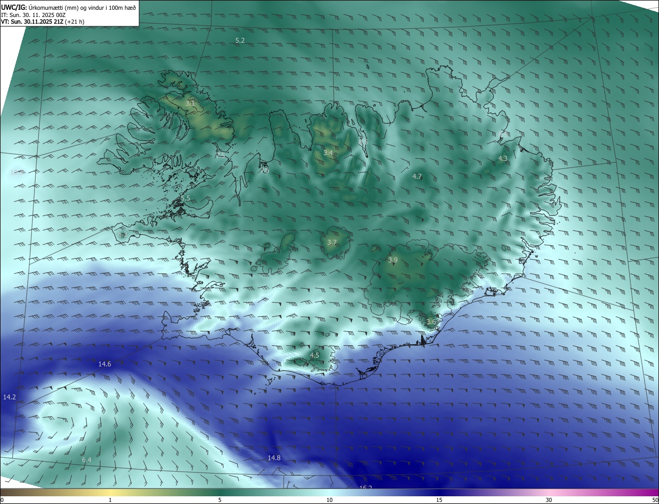Select the 3.9 value over Vatnajökull

[393, 260]
